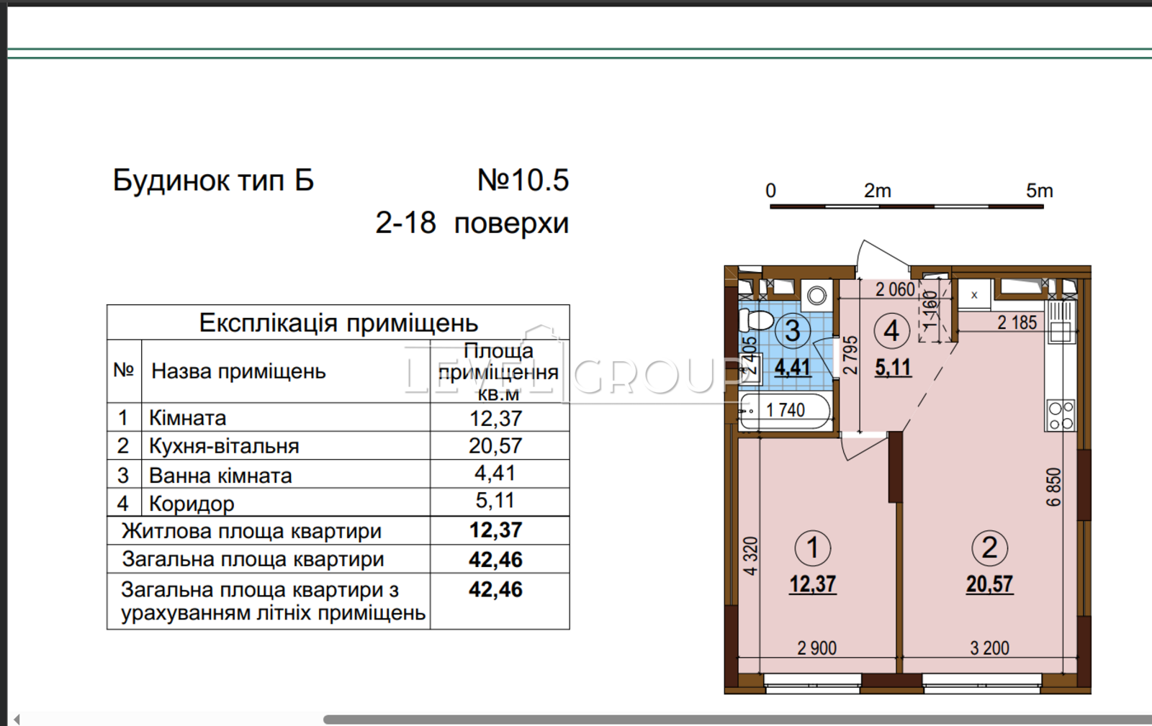This screenshot has width=1152, height=726.
Task: Click the horizontal scrollbar thumb
Action: (x=734, y=719)
